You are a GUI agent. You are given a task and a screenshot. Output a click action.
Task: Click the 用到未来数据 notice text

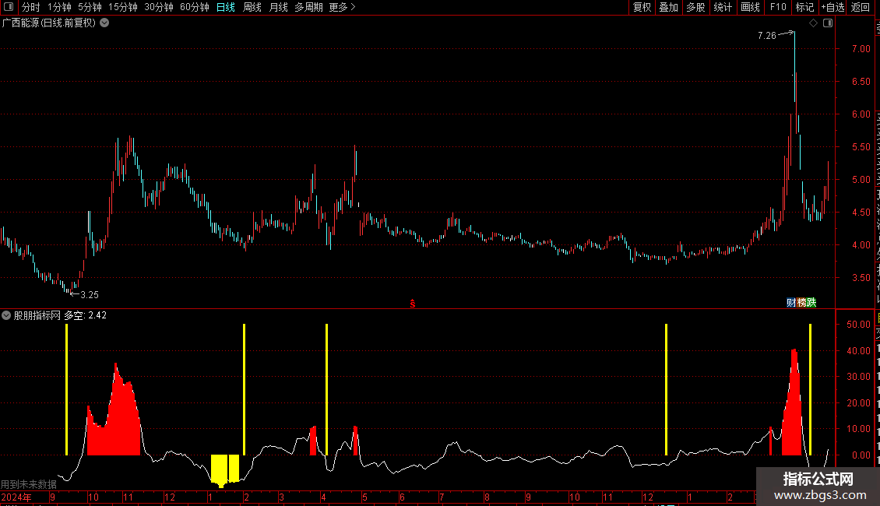pos(29,484)
